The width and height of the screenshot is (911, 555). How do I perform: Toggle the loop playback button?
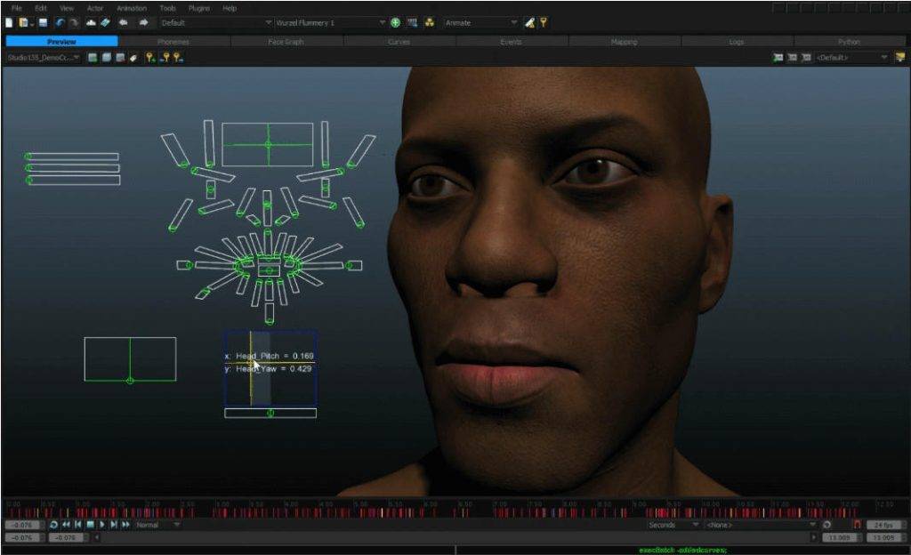click(53, 524)
